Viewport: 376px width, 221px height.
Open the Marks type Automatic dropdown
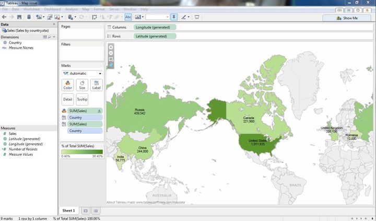pyautogui.click(x=83, y=74)
